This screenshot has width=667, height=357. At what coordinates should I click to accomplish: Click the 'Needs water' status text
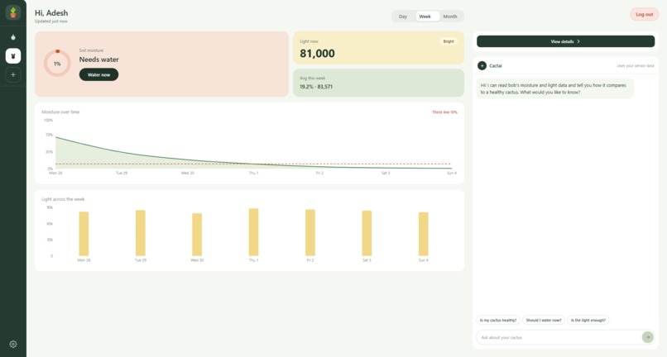tap(98, 59)
